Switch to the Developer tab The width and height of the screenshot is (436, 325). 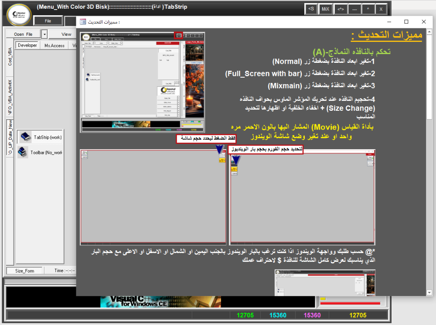[27, 45]
